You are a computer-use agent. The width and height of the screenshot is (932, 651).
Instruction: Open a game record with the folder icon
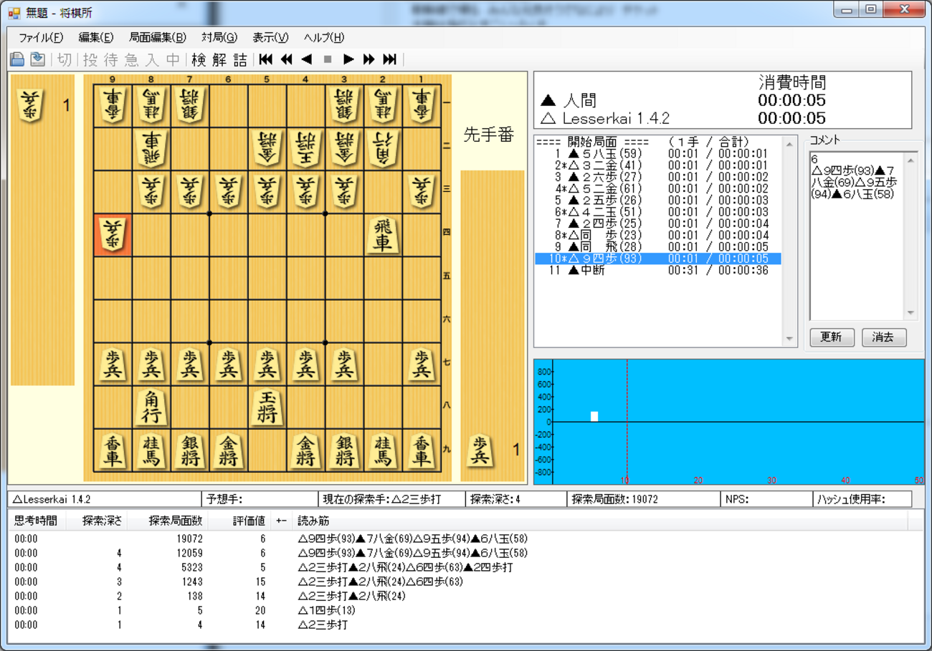click(17, 59)
